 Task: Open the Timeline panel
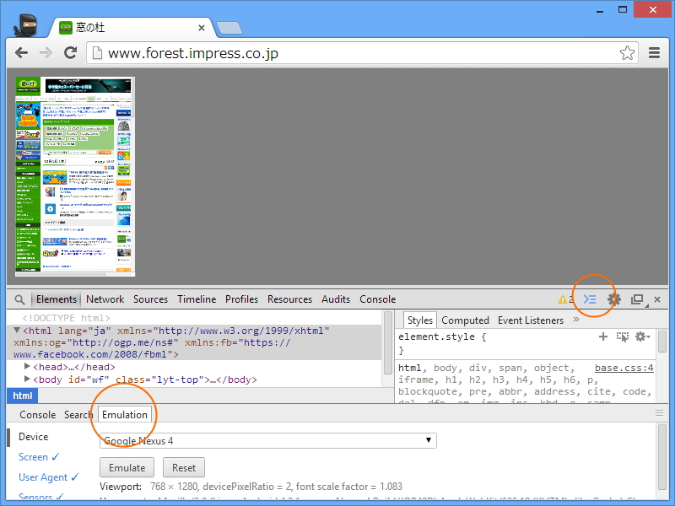(x=197, y=299)
